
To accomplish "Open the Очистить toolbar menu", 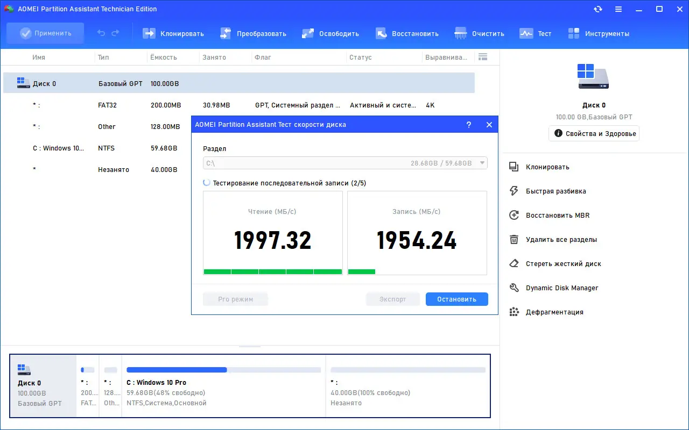I will click(480, 33).
